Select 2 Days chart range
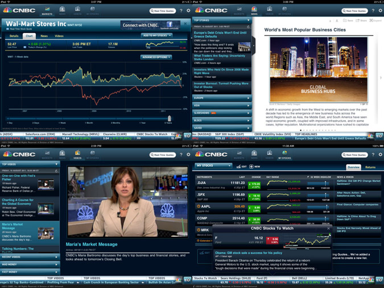Image resolution: width=384 pixels, height=288 pixels. (35, 123)
